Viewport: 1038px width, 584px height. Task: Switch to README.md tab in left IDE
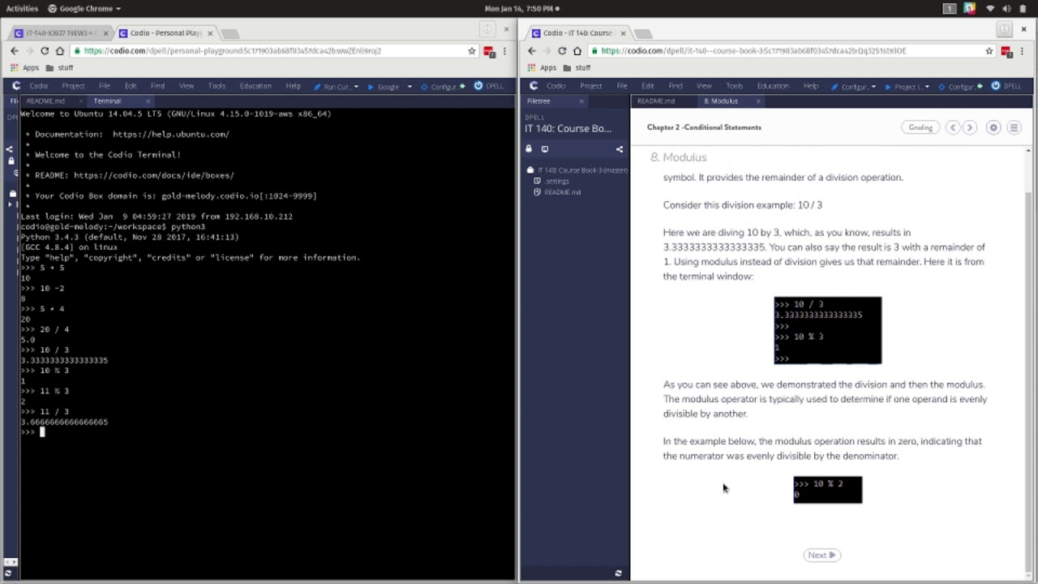tap(45, 101)
